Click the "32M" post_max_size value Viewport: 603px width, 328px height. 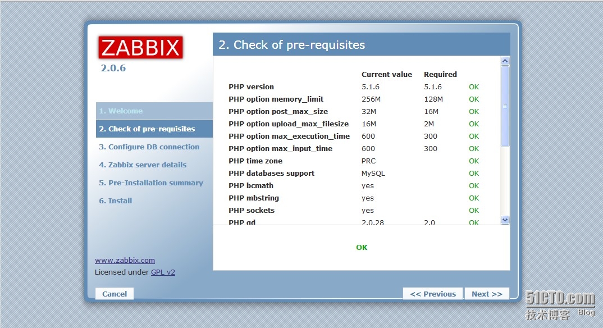coord(369,112)
